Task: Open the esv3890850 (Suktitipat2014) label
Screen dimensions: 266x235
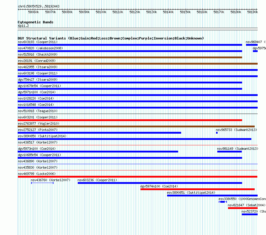Action: coord(42,136)
